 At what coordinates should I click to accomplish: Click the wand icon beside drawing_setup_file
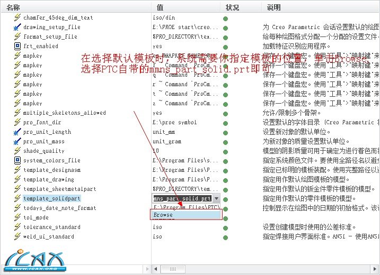click(x=17, y=27)
